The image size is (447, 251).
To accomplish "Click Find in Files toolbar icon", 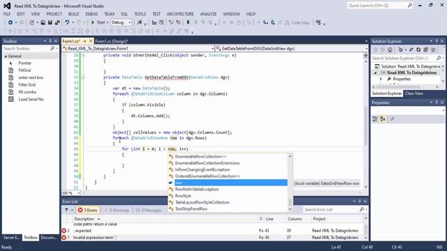I will (x=140, y=22).
